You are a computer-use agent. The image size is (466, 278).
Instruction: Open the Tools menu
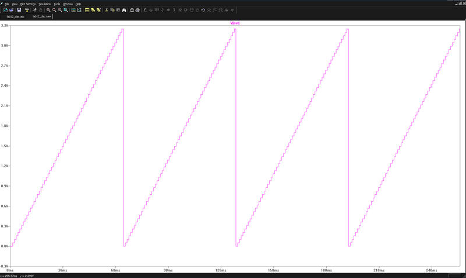coord(57,4)
